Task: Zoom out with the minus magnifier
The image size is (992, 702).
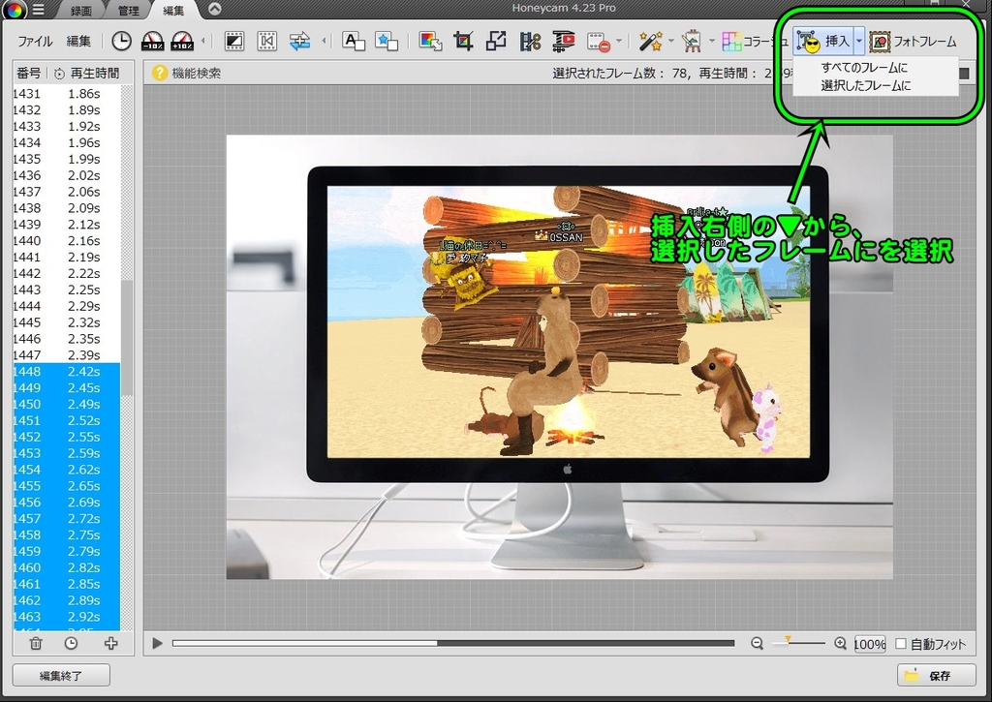Action: 757,644
